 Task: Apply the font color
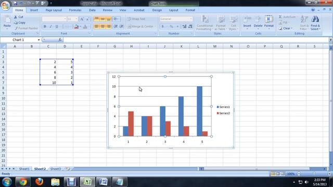[x=85, y=26]
